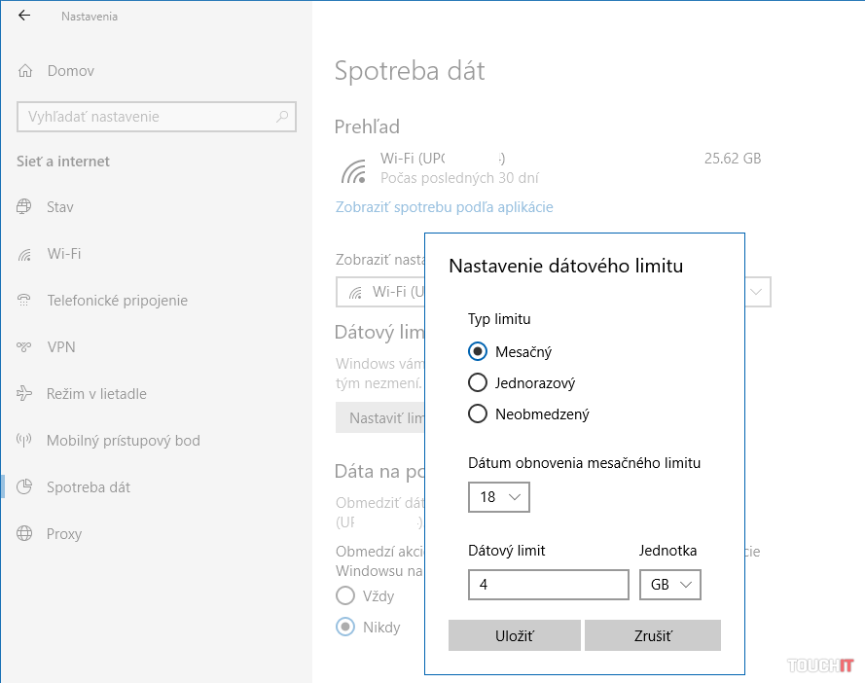
Task: Click the Wi-Fi sidebar icon
Action: (25, 254)
